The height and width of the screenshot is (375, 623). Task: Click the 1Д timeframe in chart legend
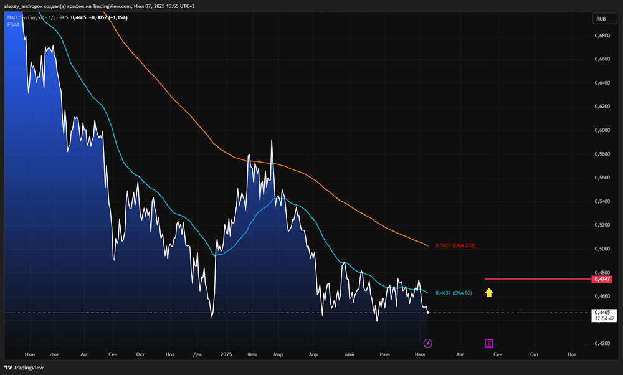pyautogui.click(x=51, y=17)
